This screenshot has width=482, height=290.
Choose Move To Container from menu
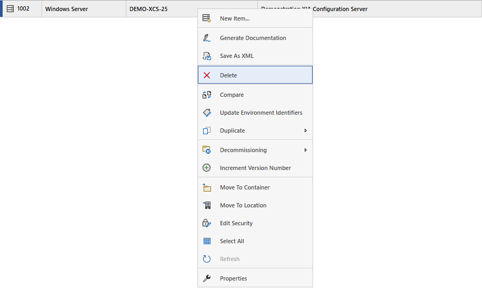(x=245, y=187)
